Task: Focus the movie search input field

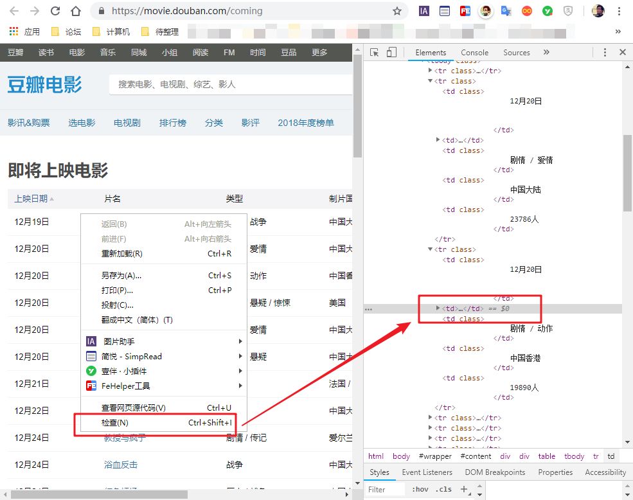Action: pyautogui.click(x=231, y=84)
